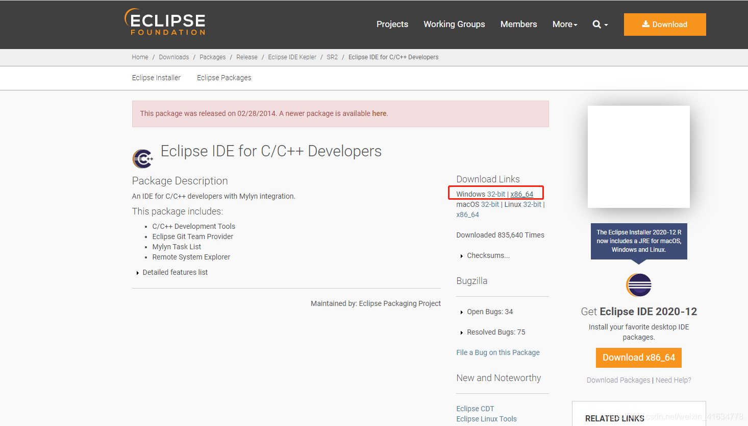Go to Packages breadcrumb
The height and width of the screenshot is (426, 748).
coord(213,57)
